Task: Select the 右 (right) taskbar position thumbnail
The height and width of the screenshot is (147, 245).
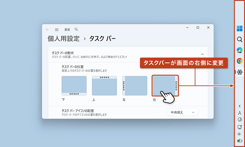Action: [165, 86]
